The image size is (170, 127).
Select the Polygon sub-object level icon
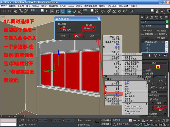(x=158, y=67)
